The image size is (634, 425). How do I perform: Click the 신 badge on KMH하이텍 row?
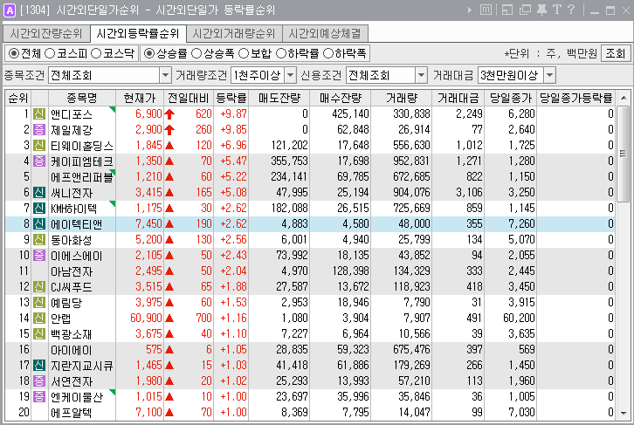click(x=39, y=209)
